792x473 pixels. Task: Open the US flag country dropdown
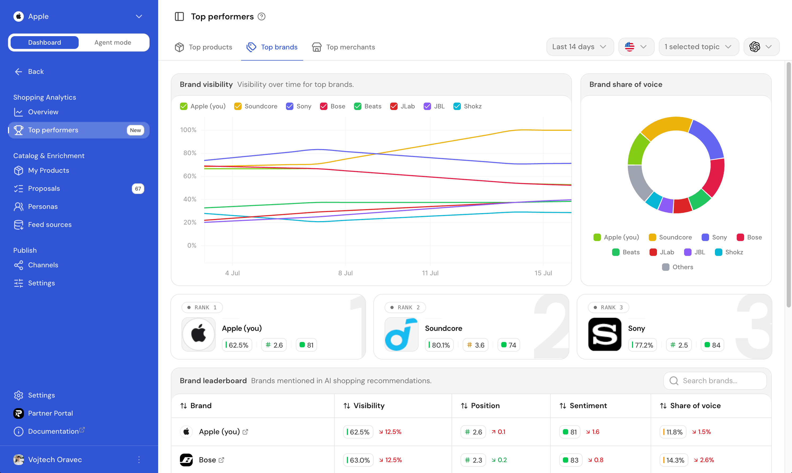636,47
